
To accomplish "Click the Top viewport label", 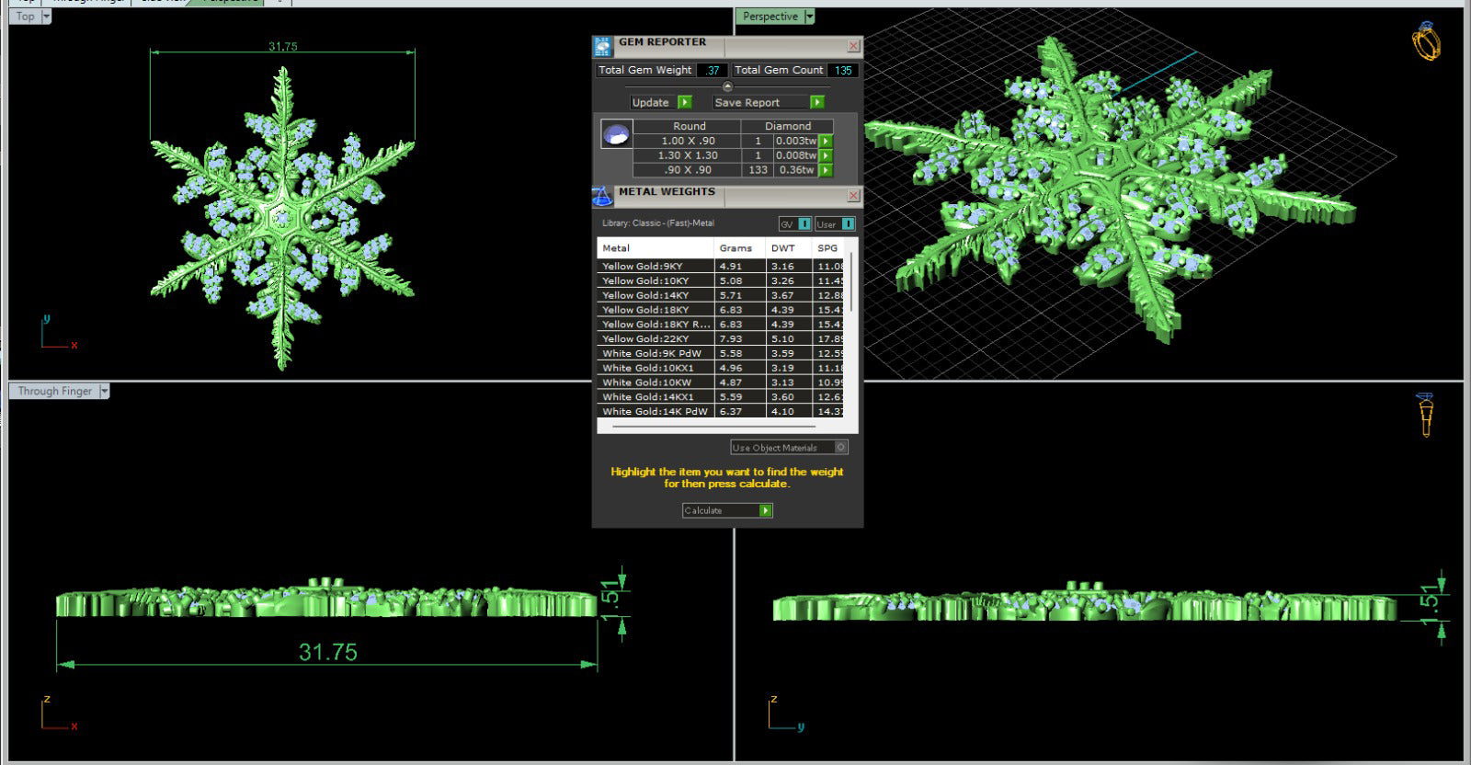I will click(x=25, y=16).
